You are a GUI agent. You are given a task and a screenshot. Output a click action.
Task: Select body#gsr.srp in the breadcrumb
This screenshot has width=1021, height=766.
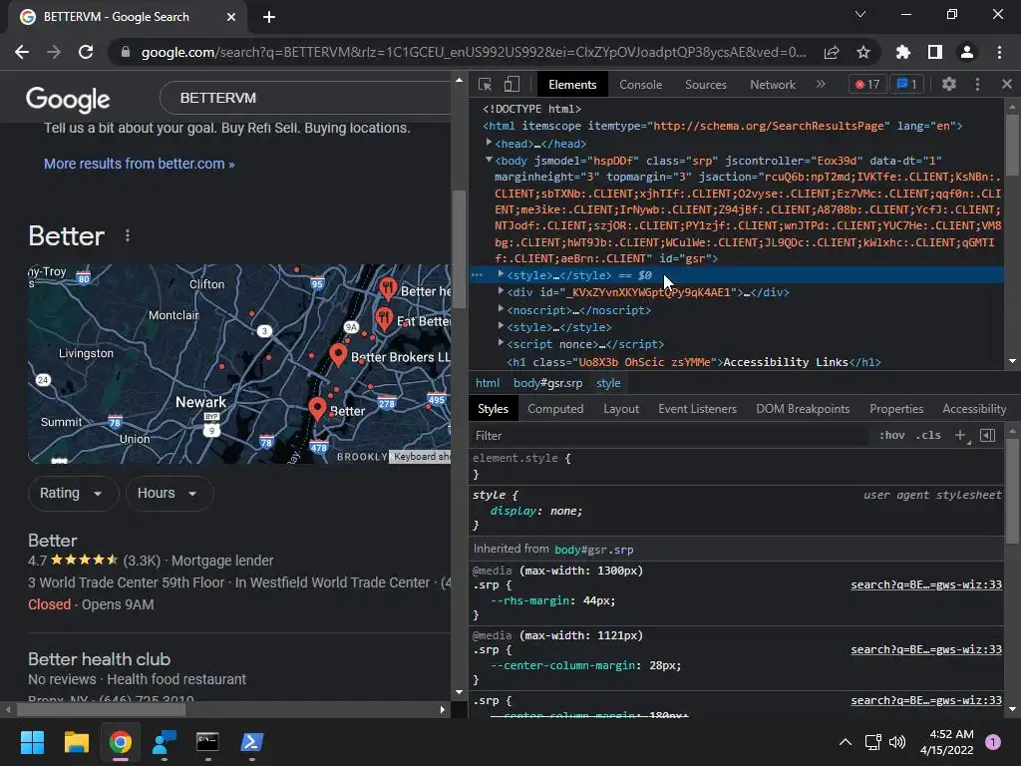tap(547, 383)
